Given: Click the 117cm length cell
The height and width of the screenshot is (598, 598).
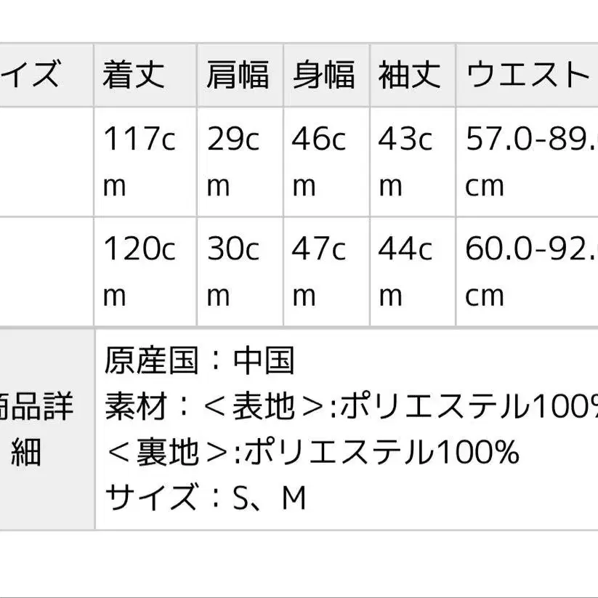Looking at the screenshot, I should point(140,161).
